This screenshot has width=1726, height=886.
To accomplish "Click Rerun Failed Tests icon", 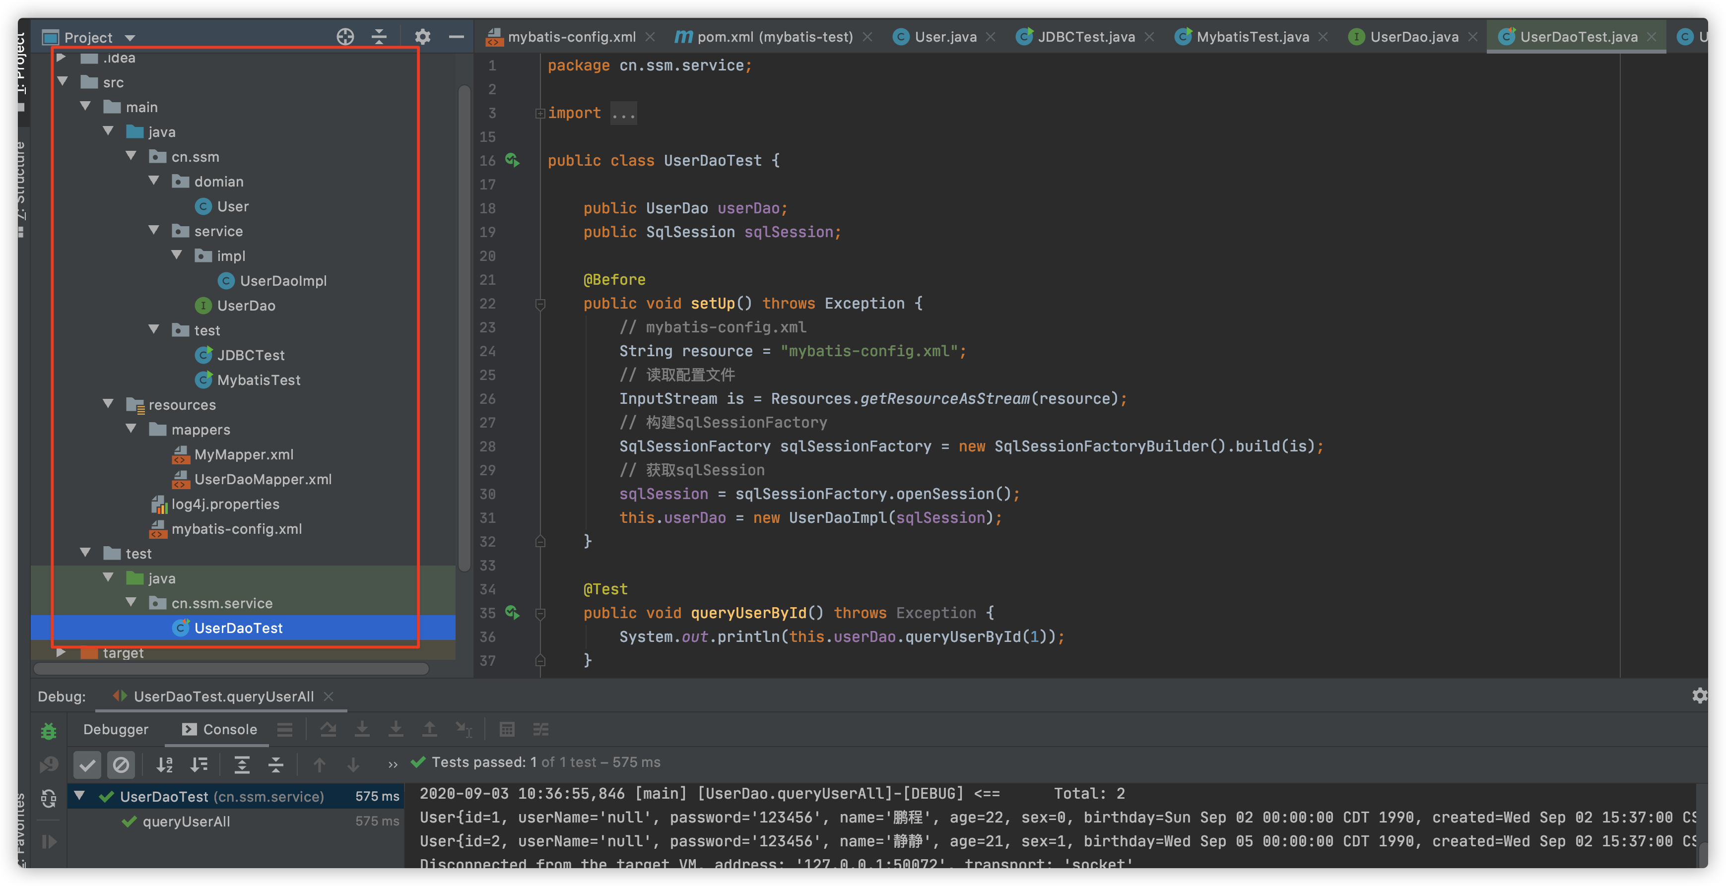I will pyautogui.click(x=49, y=764).
